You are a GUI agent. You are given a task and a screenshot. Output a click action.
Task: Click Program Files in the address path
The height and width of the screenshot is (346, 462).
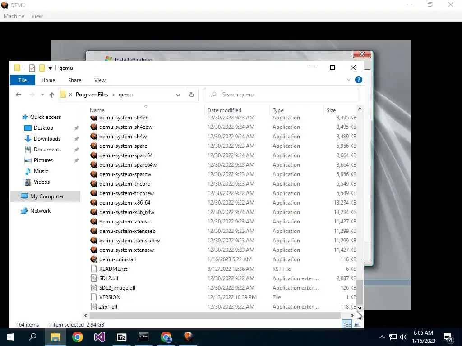[x=92, y=95]
